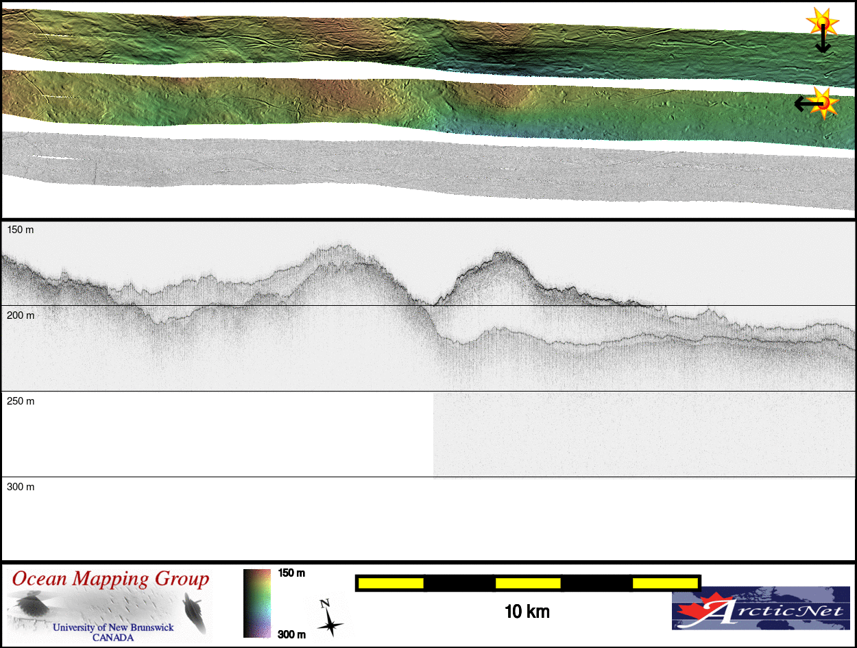Image resolution: width=857 pixels, height=648 pixels.
Task: Select the grey backscatter map strip
Action: (x=411, y=168)
